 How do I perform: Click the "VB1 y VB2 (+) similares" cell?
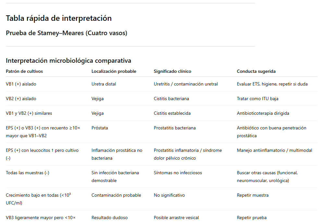click(29, 113)
